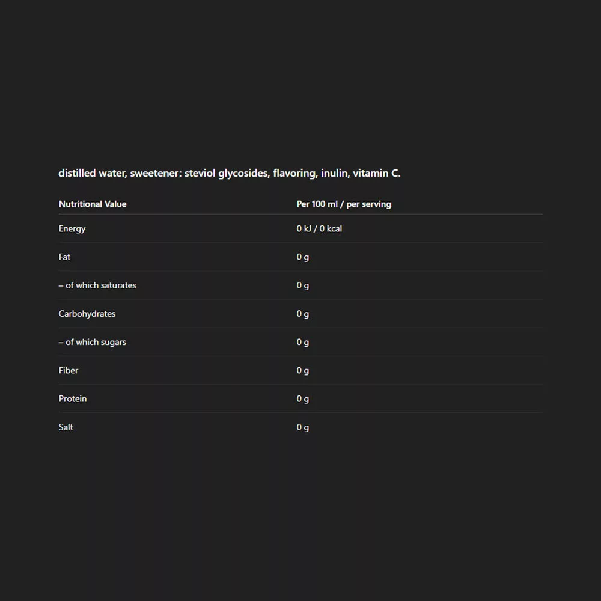Select the Salt row label

click(66, 427)
